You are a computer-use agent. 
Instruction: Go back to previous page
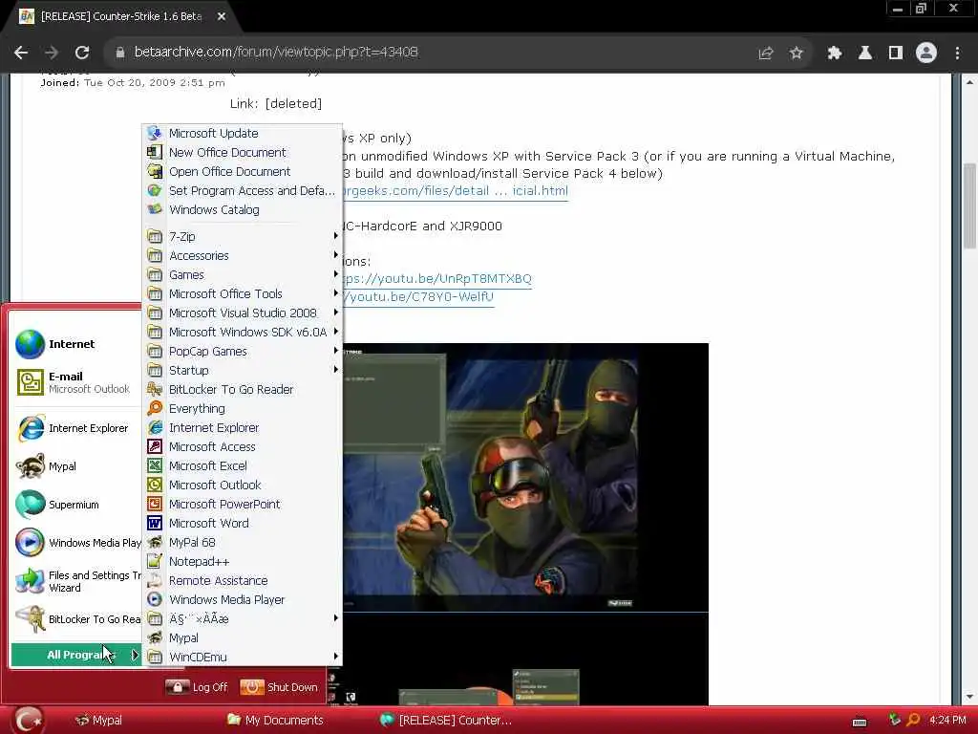[x=21, y=53]
